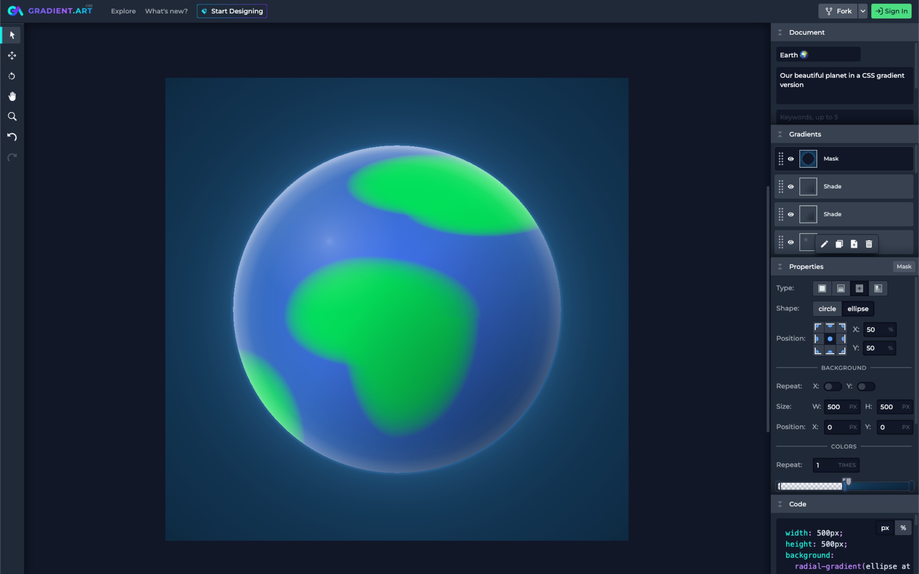Toggle visibility of Shade layer directly below Mask
The height and width of the screenshot is (574, 919).
click(790, 187)
